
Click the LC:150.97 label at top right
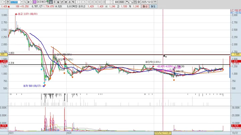point(236,10)
